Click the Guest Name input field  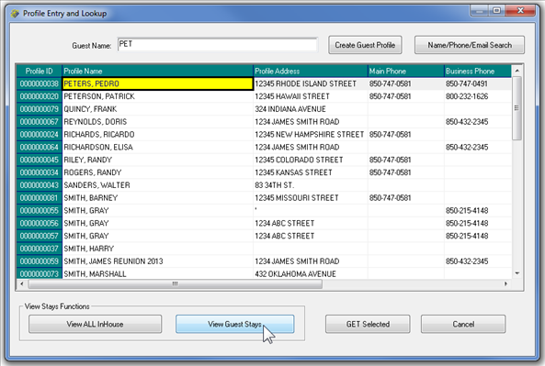coord(217,44)
